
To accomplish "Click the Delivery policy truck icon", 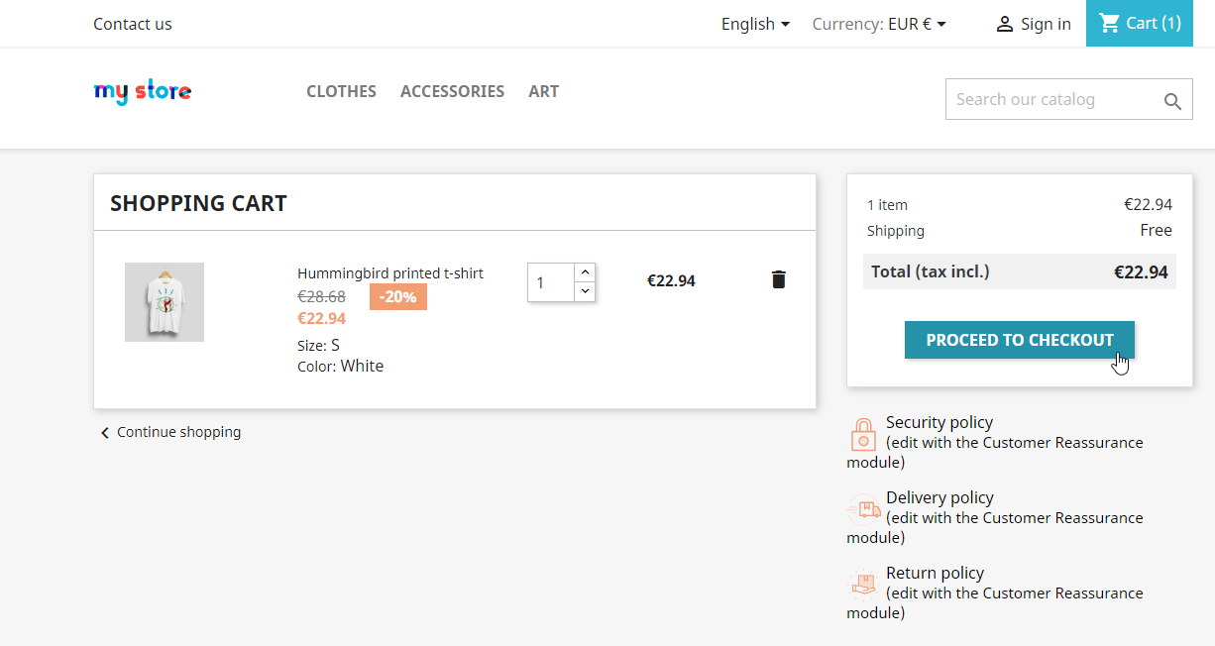I will click(x=863, y=510).
